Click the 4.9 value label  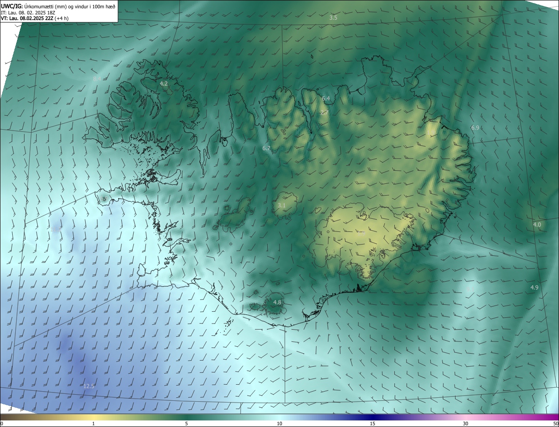pyautogui.click(x=535, y=287)
